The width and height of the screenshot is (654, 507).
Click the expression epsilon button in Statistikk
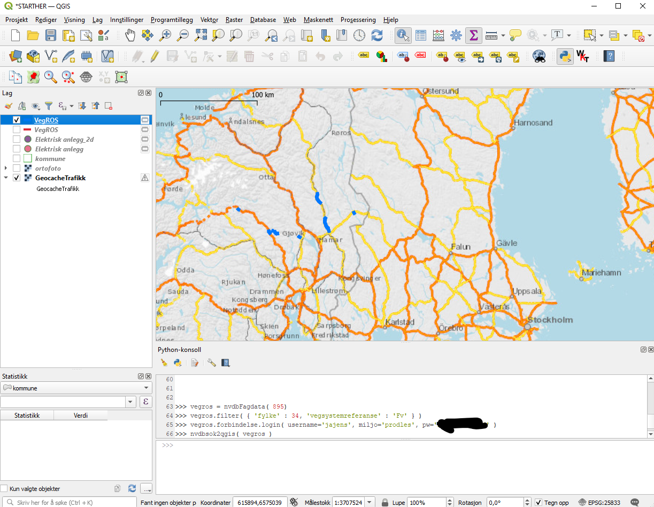[146, 402]
